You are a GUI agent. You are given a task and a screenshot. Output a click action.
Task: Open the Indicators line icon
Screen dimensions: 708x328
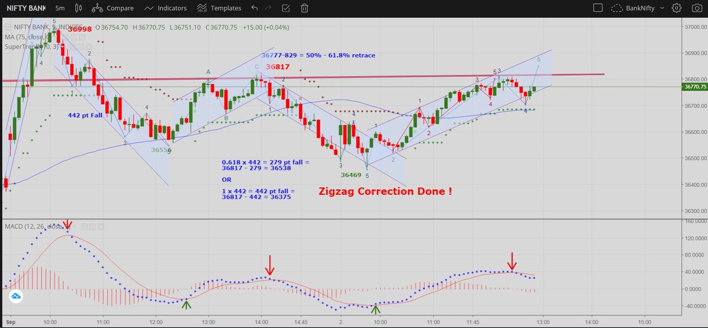(149, 8)
